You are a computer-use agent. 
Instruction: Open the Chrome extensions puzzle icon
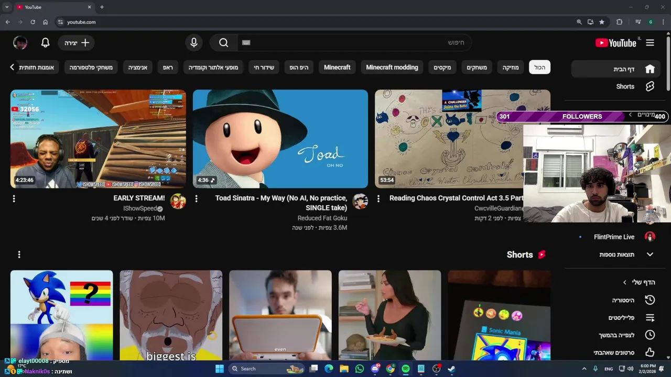[619, 22]
